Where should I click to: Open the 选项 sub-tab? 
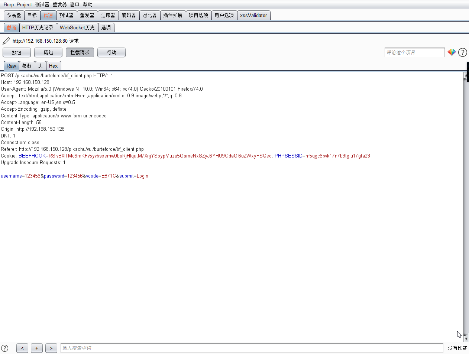click(106, 27)
